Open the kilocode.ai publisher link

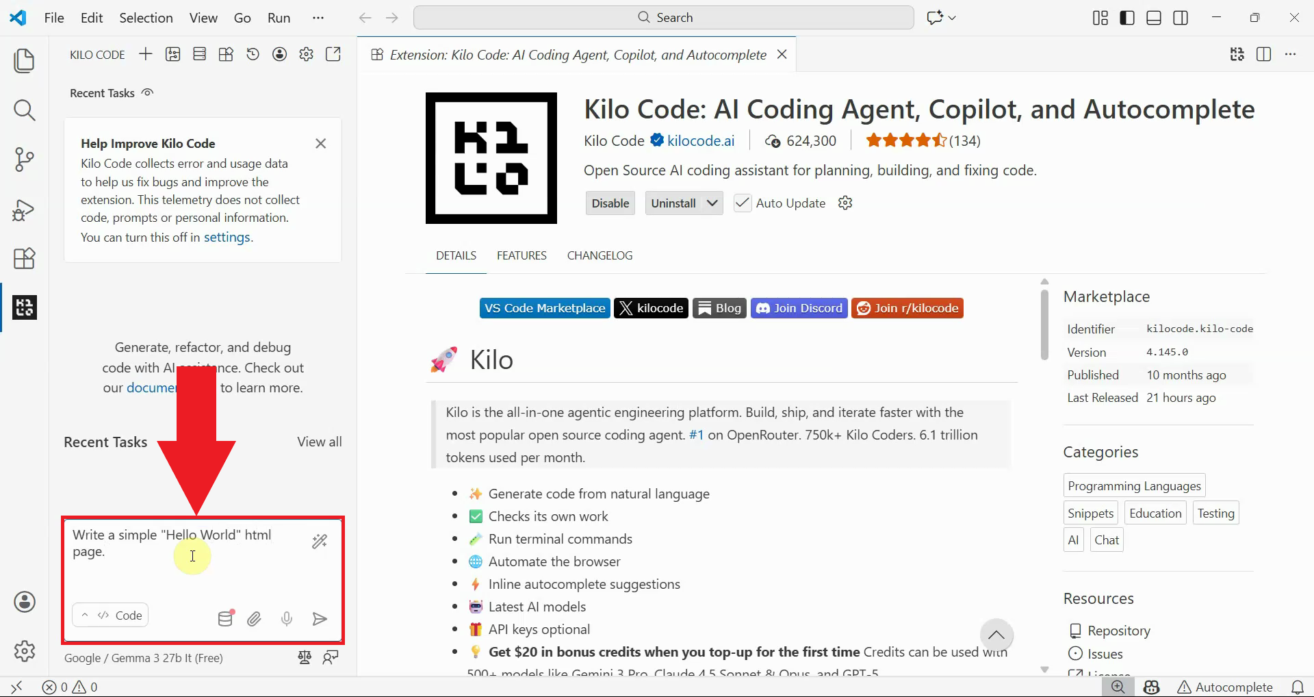(700, 140)
